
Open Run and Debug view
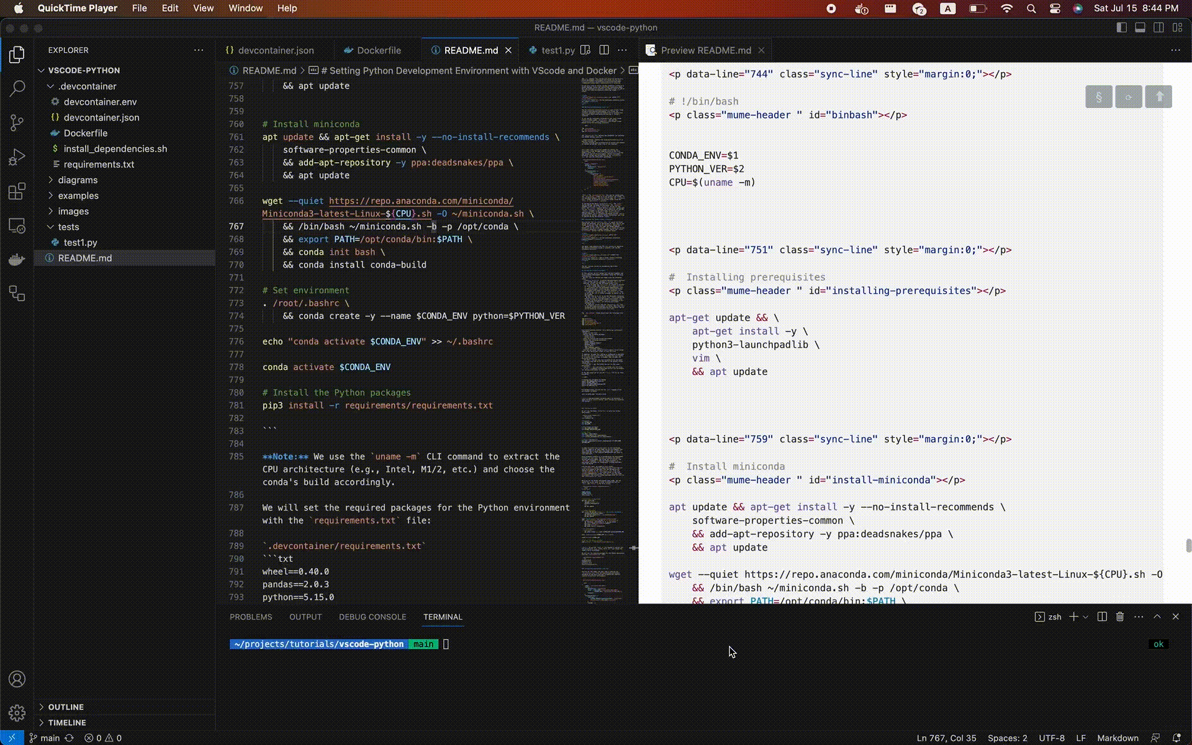tap(17, 156)
